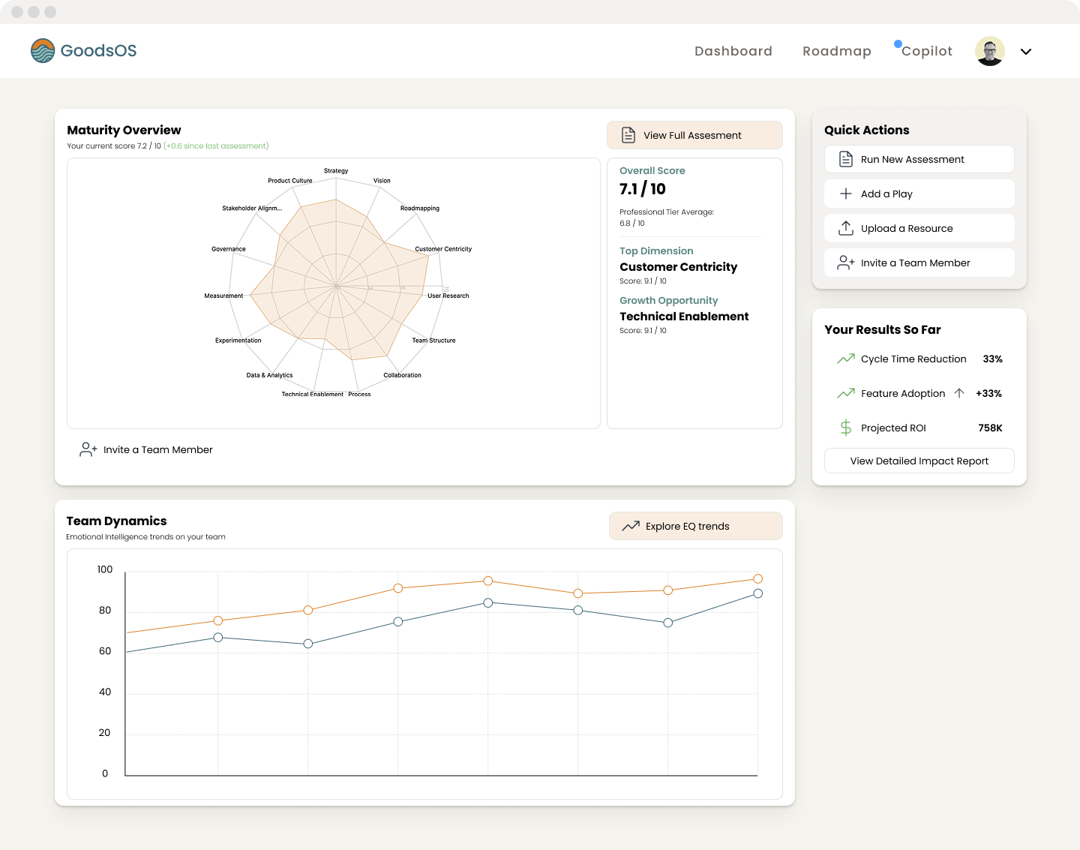The width and height of the screenshot is (1080, 850).
Task: Select the last orange data point on the chart
Action: coord(757,578)
